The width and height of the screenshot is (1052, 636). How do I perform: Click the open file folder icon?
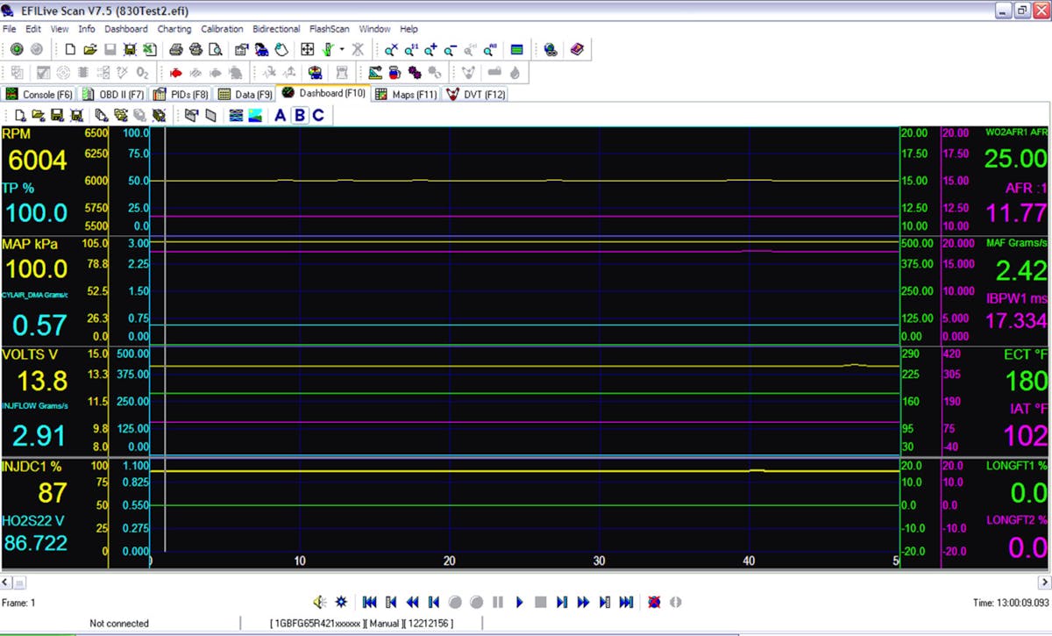click(x=89, y=50)
